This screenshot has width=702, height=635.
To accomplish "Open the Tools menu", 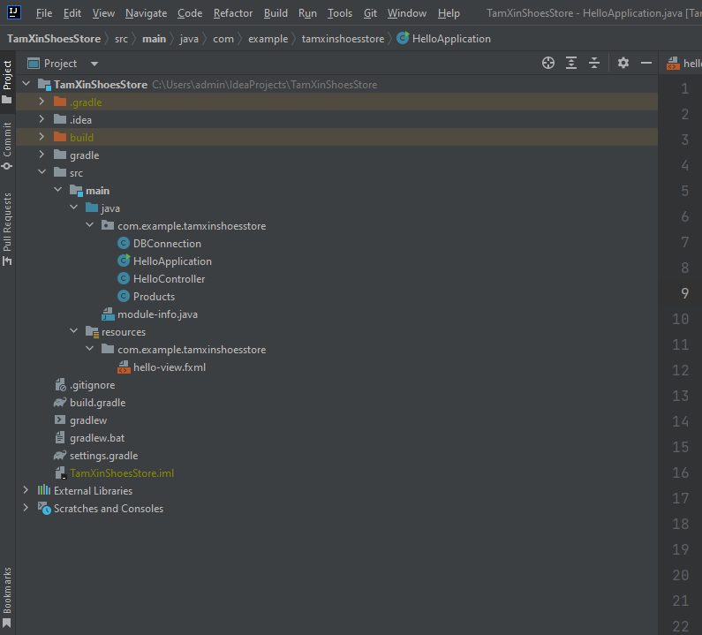I will click(x=340, y=13).
